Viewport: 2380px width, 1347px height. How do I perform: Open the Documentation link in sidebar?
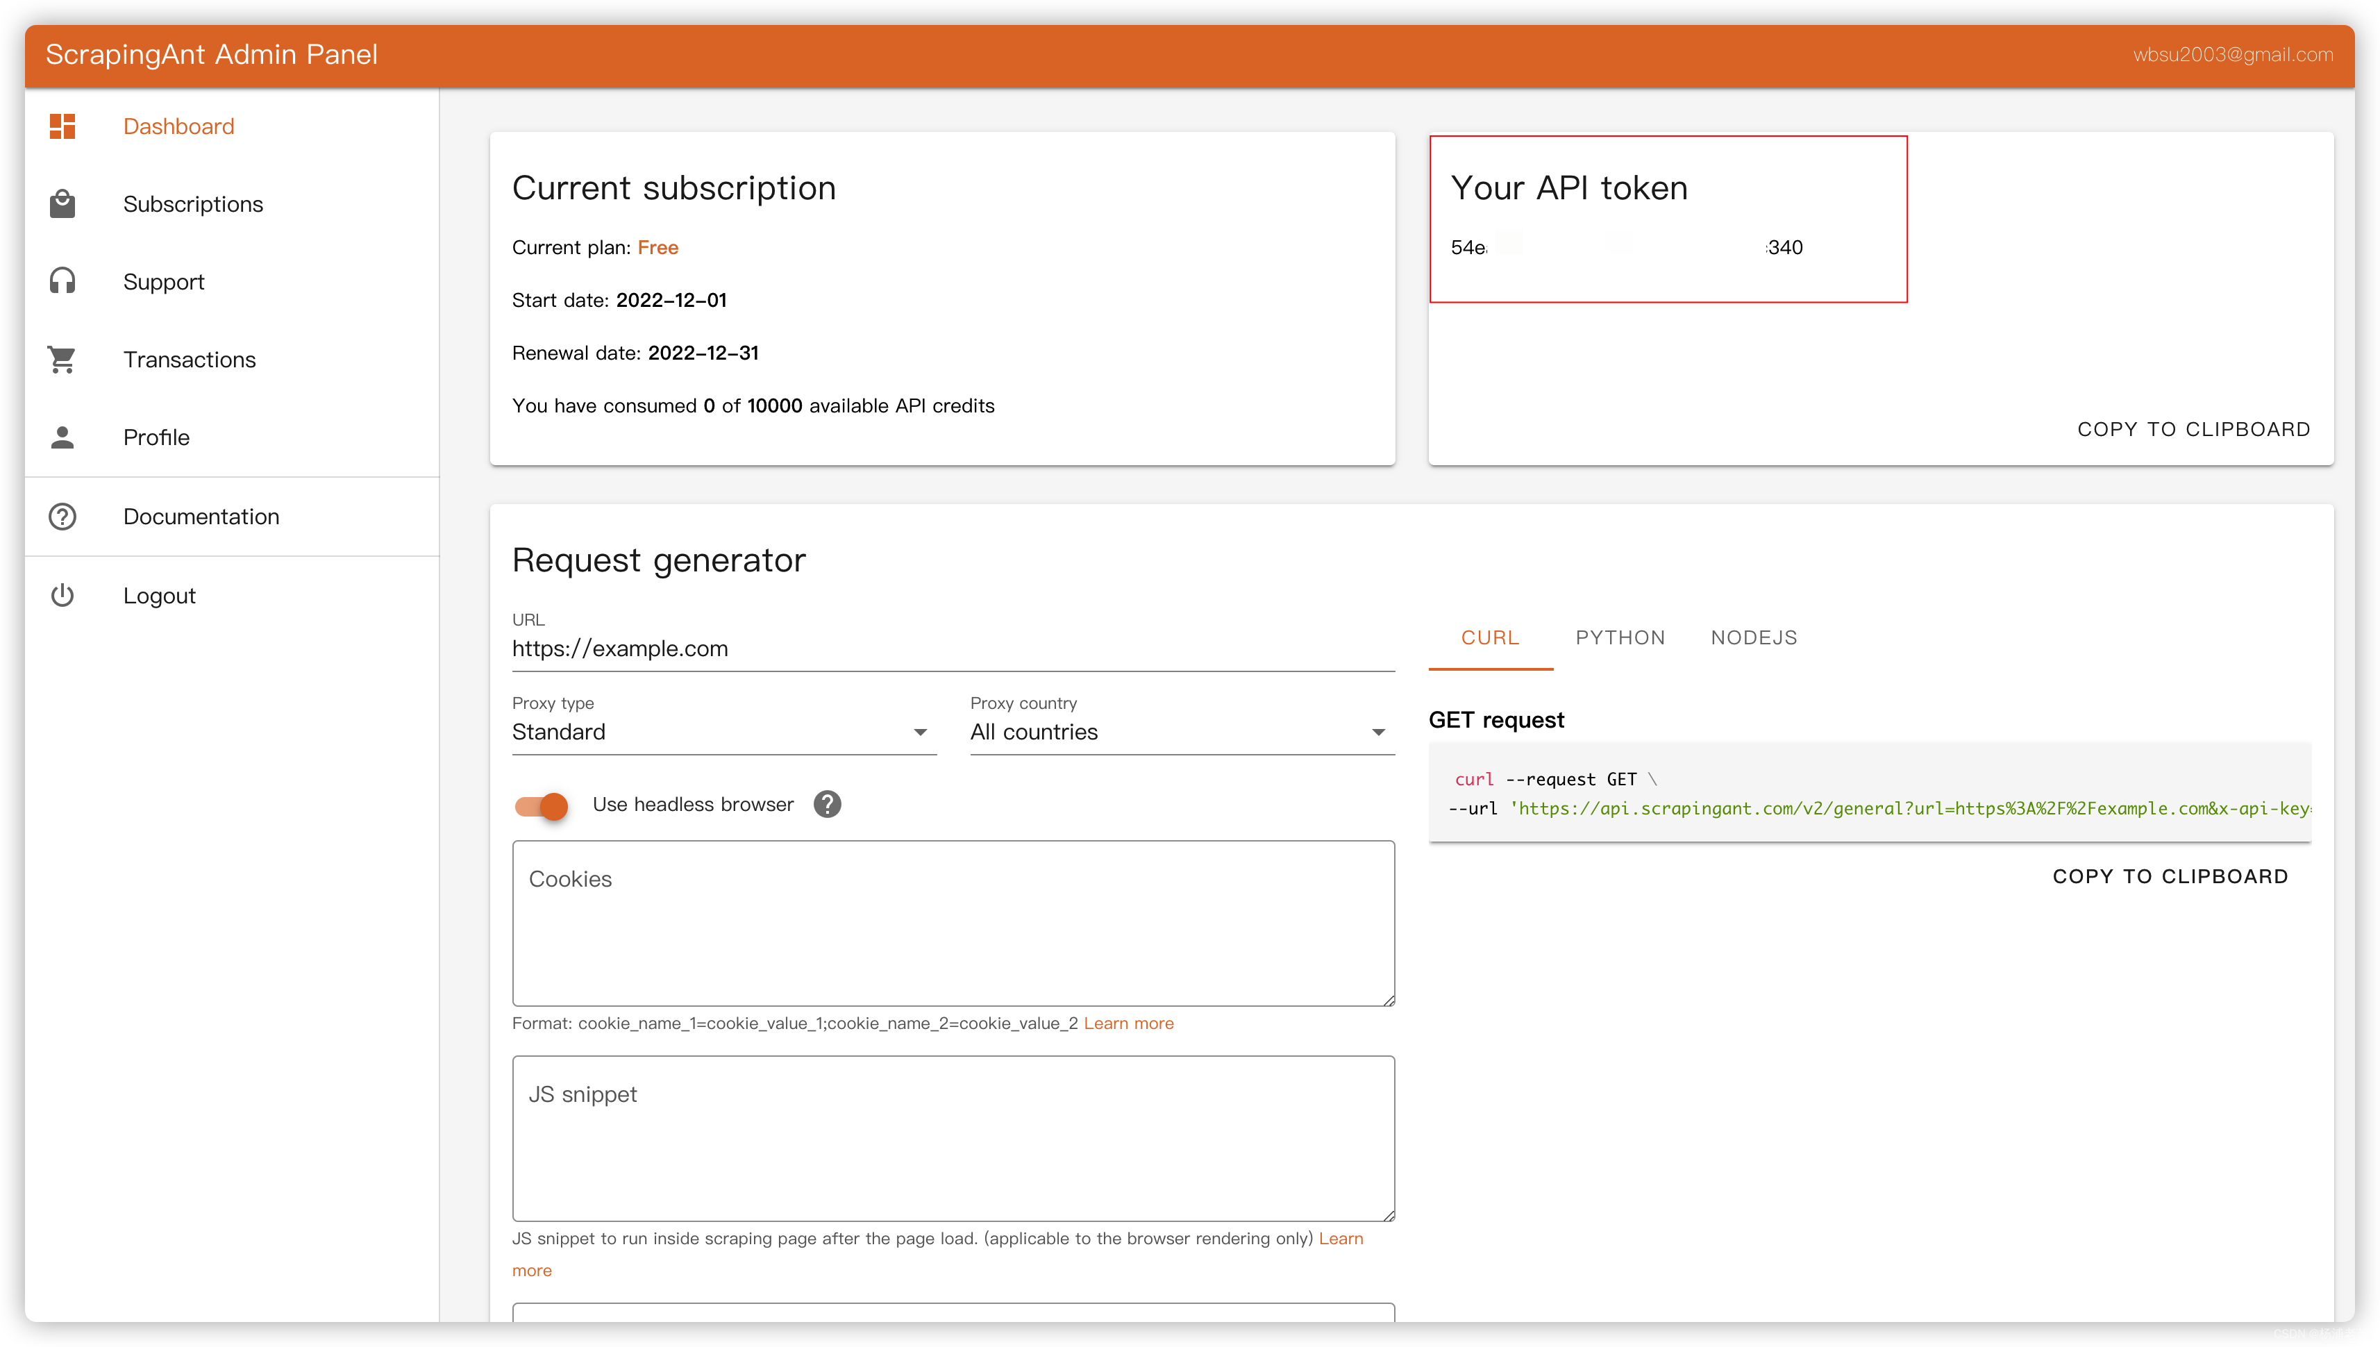click(231, 516)
